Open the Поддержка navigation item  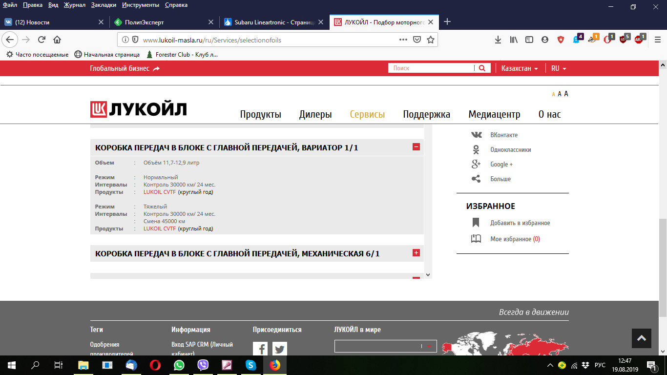coord(427,114)
